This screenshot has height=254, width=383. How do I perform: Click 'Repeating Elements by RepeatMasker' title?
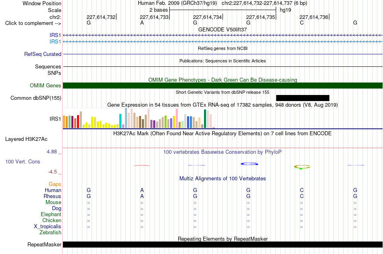(x=223, y=239)
